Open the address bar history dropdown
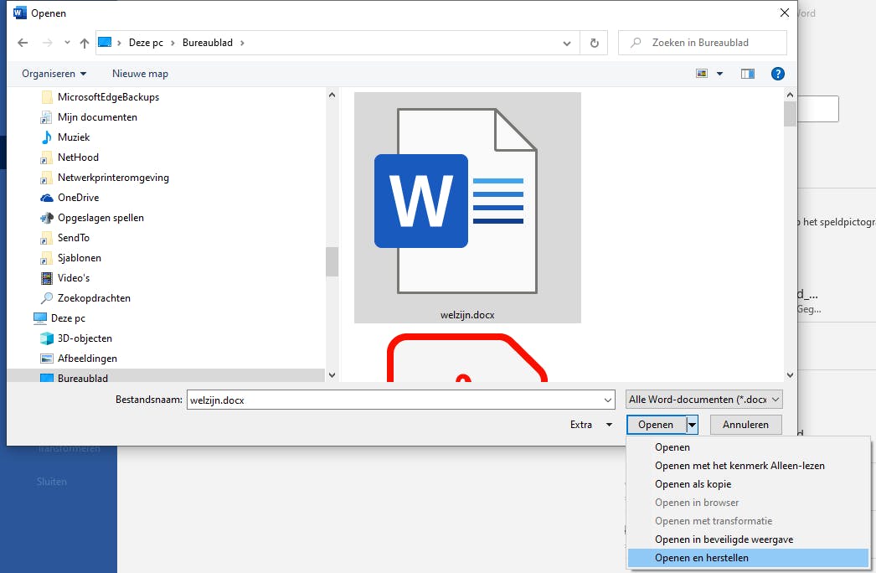876x573 pixels. point(566,43)
